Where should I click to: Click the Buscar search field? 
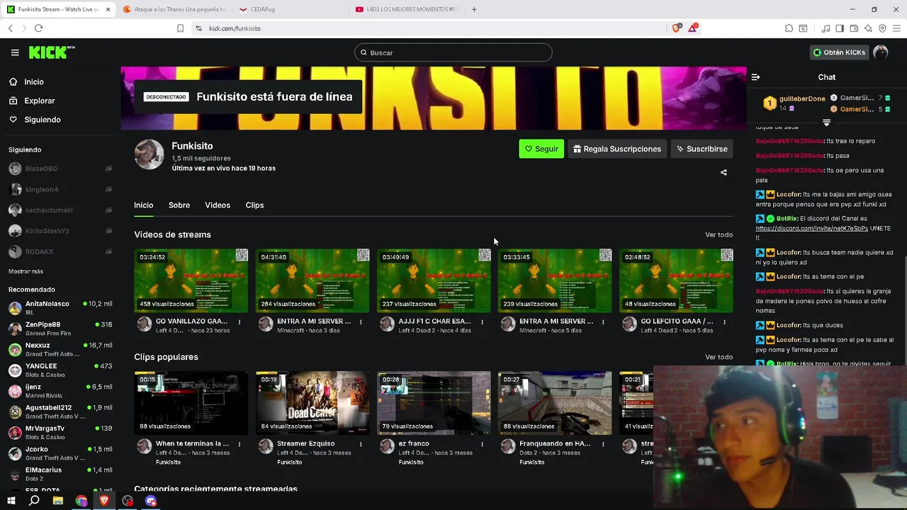click(453, 52)
